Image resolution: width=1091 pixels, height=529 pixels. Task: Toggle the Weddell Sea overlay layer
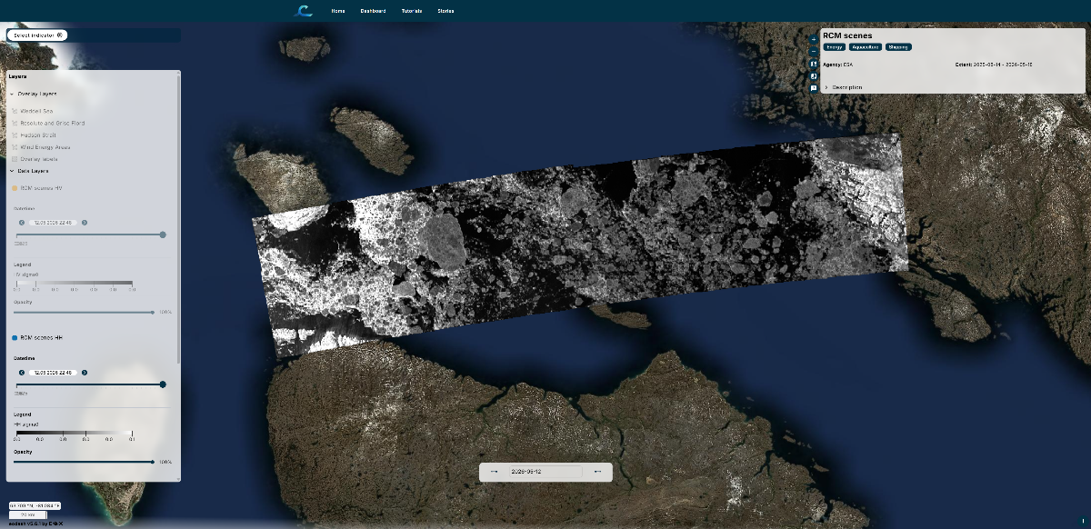pyautogui.click(x=36, y=111)
